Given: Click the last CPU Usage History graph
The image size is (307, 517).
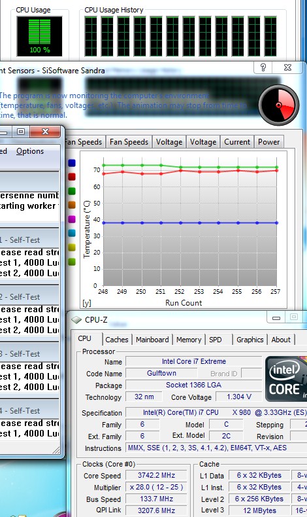Looking at the screenshot, I should (x=270, y=36).
